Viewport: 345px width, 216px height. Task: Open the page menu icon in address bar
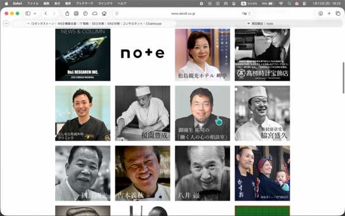pos(117,13)
